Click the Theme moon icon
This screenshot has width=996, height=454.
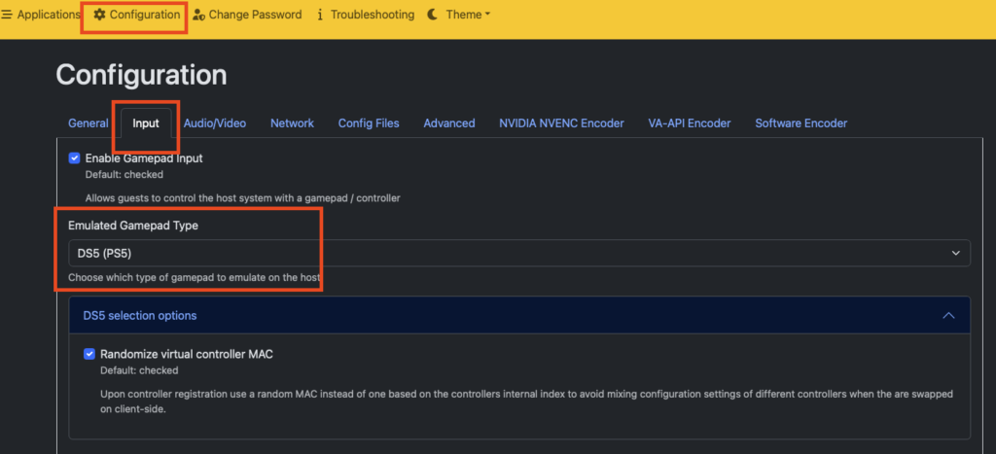point(434,15)
